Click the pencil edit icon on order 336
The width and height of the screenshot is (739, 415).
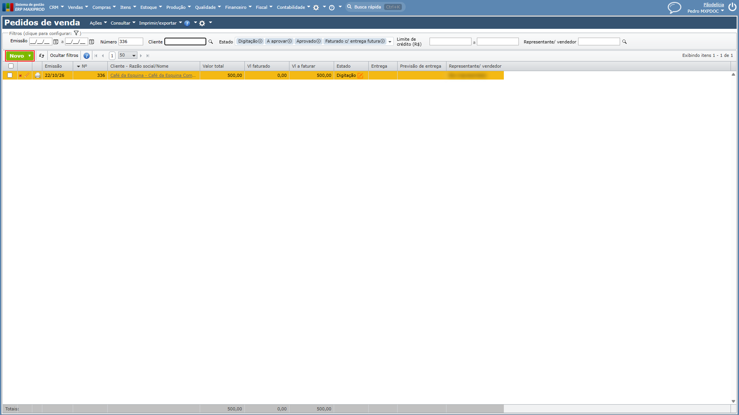pyautogui.click(x=27, y=75)
